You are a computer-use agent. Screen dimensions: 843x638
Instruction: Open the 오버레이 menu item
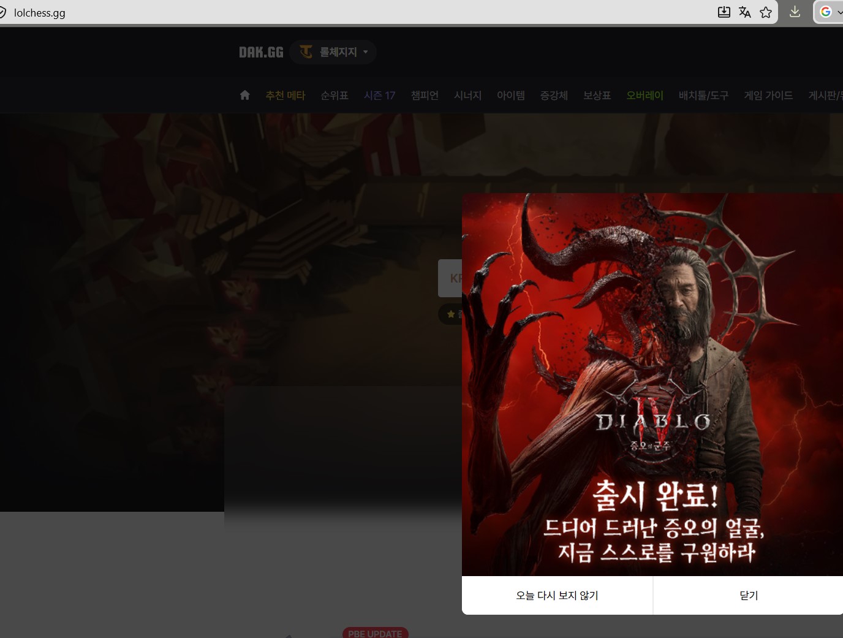coord(645,96)
